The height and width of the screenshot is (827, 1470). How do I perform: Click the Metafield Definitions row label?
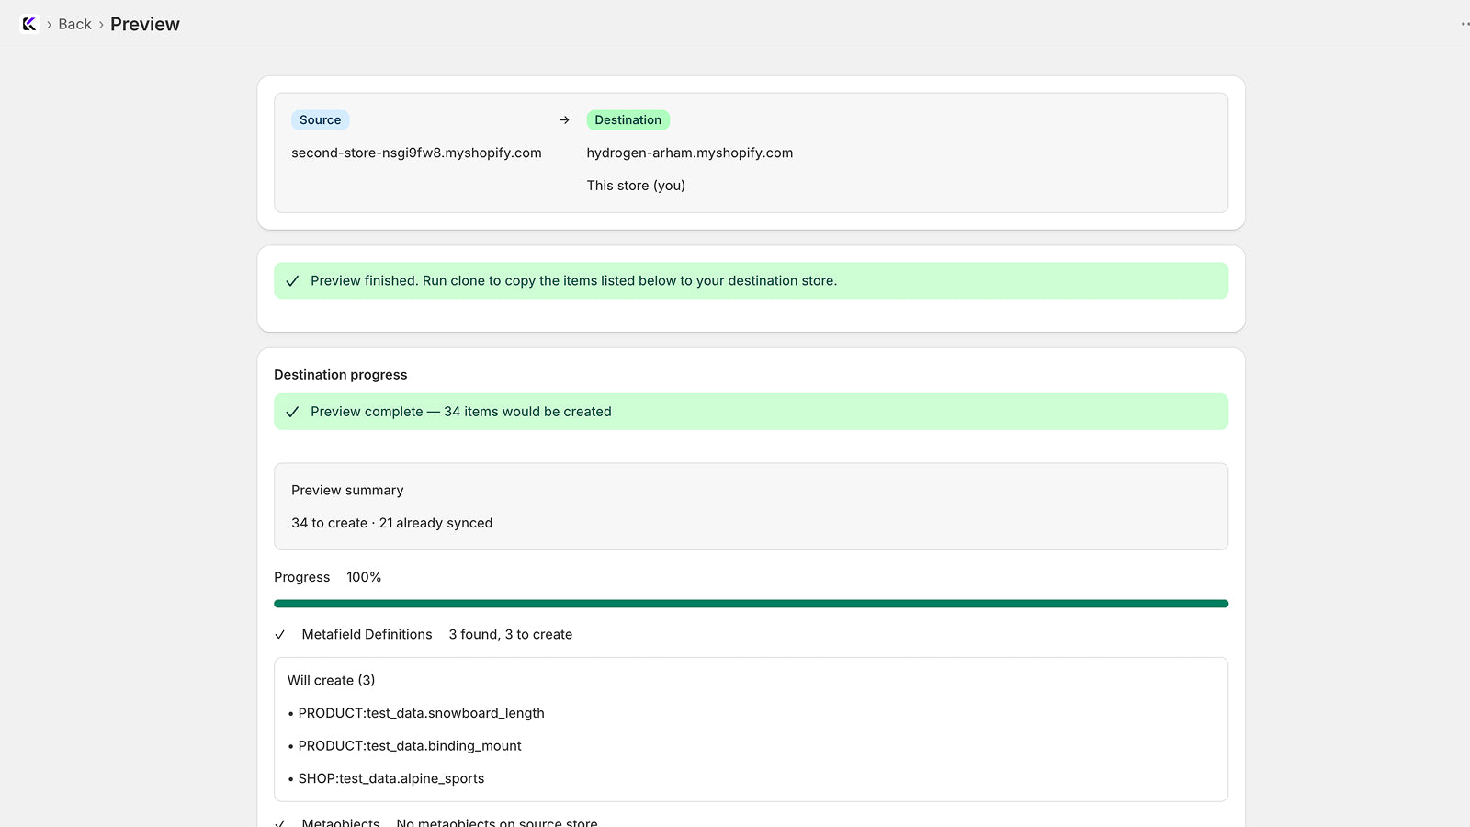(x=367, y=635)
